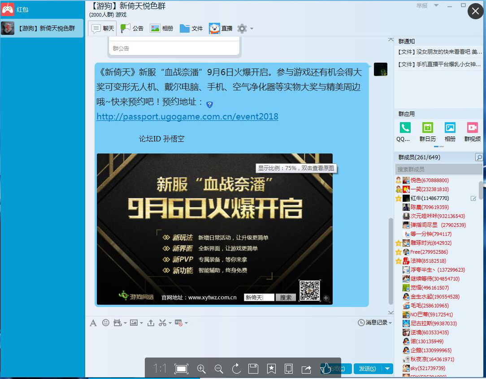The height and width of the screenshot is (379, 486).
Task: Open group notice 没女朋友的快来看看吧
Action: tap(440, 52)
